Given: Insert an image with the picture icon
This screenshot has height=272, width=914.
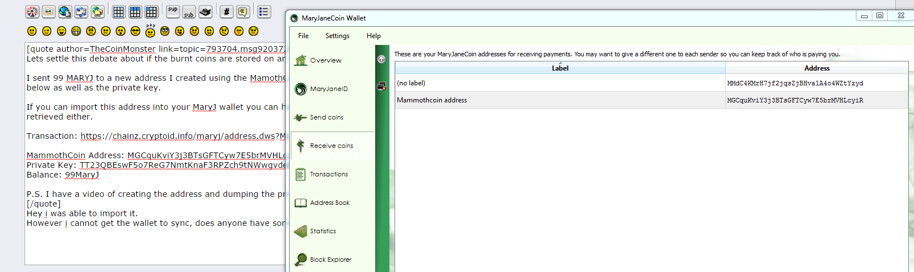Looking at the screenshot, I should click(48, 11).
